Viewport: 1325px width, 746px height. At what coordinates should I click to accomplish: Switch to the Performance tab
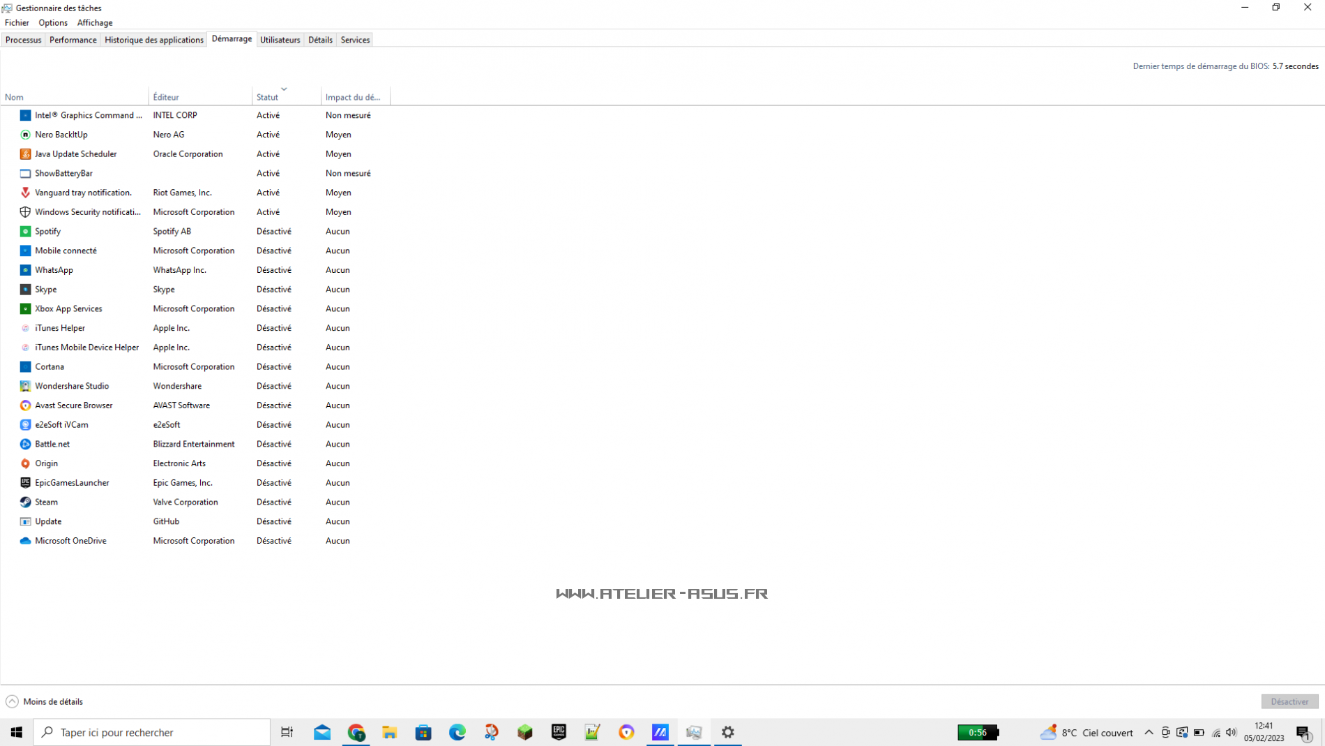pos(73,40)
